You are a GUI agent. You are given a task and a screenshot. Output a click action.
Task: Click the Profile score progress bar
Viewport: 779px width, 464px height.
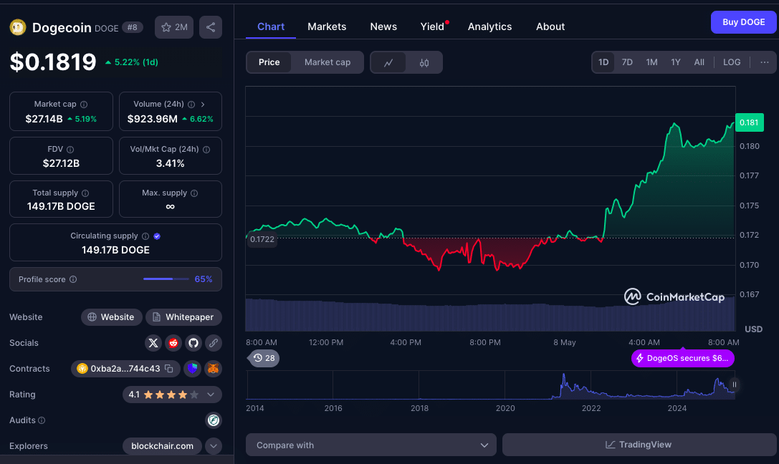(x=166, y=279)
